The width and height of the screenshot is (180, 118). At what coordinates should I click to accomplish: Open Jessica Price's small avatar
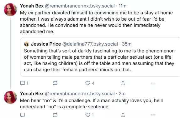27,44
